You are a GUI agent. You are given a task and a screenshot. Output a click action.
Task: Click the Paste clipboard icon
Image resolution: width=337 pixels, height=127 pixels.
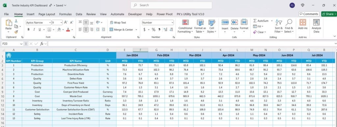click(9, 23)
